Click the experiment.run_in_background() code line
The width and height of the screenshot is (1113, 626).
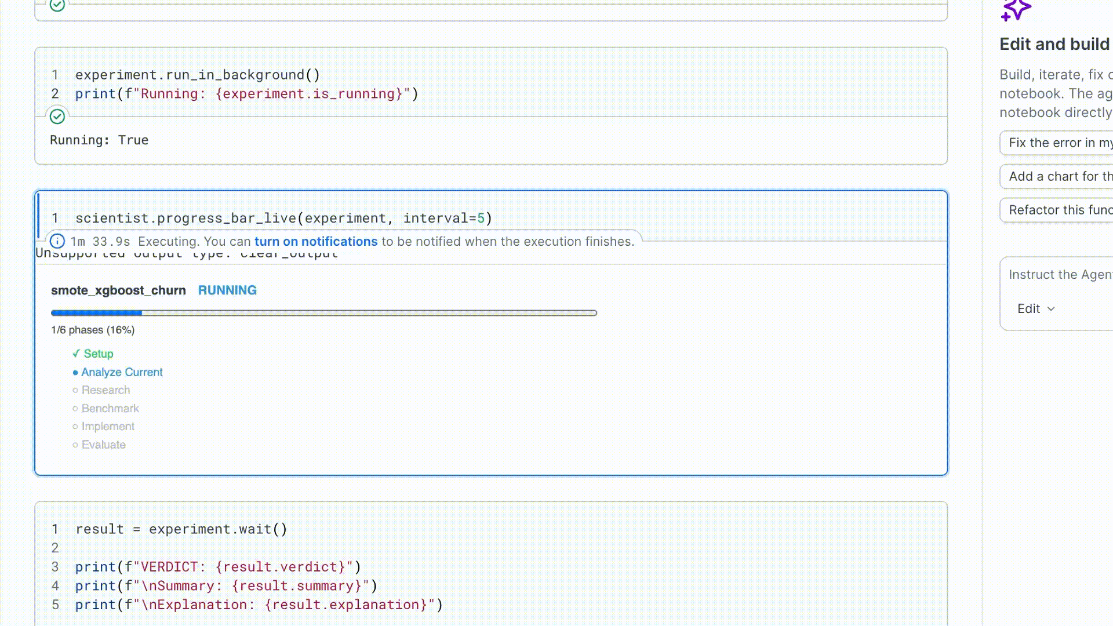pos(198,75)
